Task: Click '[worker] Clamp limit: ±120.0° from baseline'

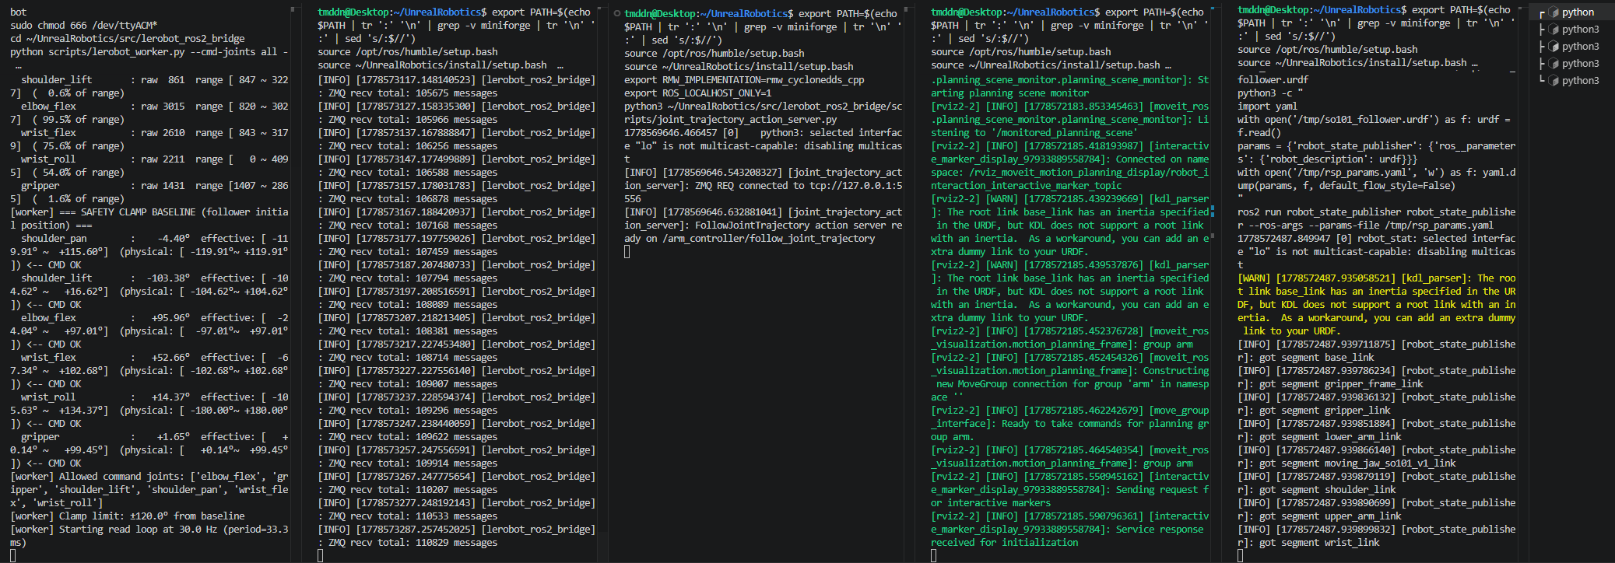Action: click(128, 516)
